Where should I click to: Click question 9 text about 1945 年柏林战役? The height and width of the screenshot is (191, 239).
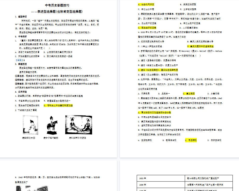[57, 180]
